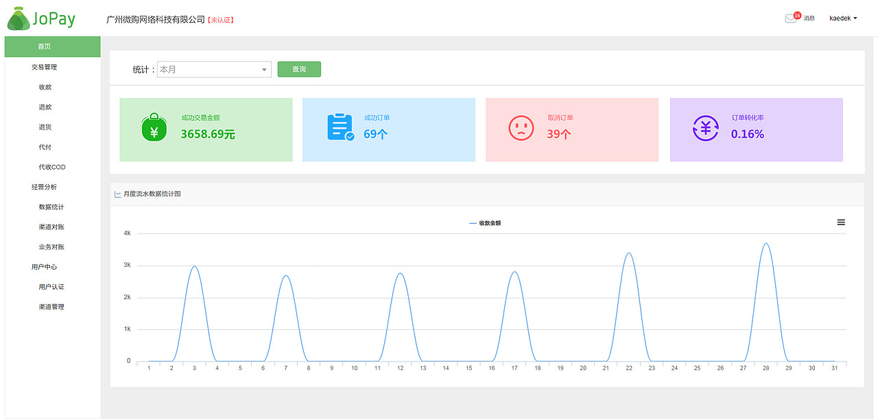Click the JoPay logo

(x=41, y=18)
